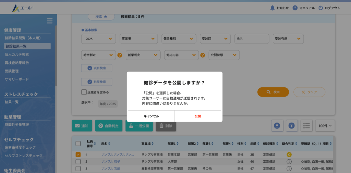This screenshot has height=173, width=351.
Task: Click the logout power icon
Action: coord(320,8)
